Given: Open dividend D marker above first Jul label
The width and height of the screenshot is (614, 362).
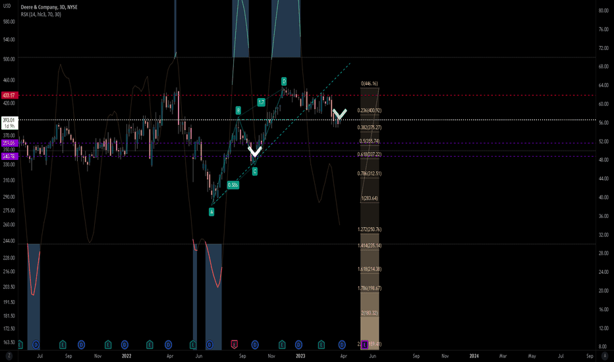Looking at the screenshot, I should click(36, 345).
